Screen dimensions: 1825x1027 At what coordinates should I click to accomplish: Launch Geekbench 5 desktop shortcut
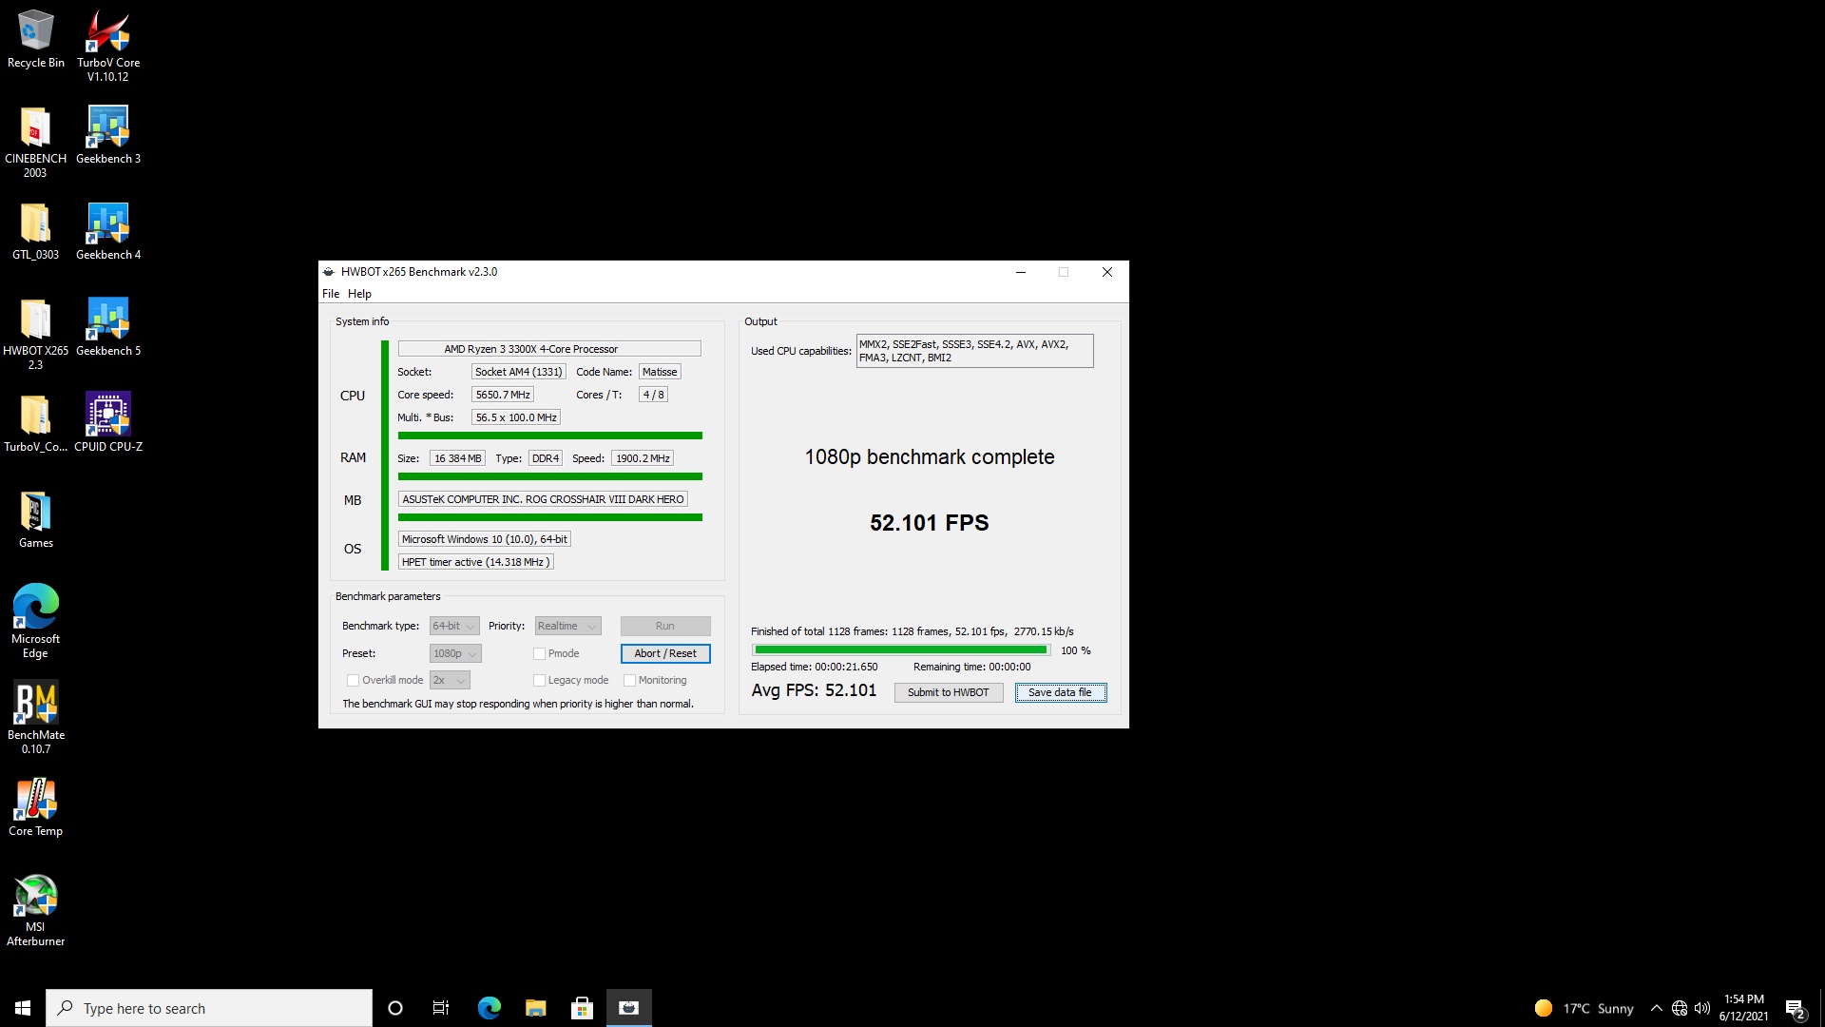coord(107,327)
